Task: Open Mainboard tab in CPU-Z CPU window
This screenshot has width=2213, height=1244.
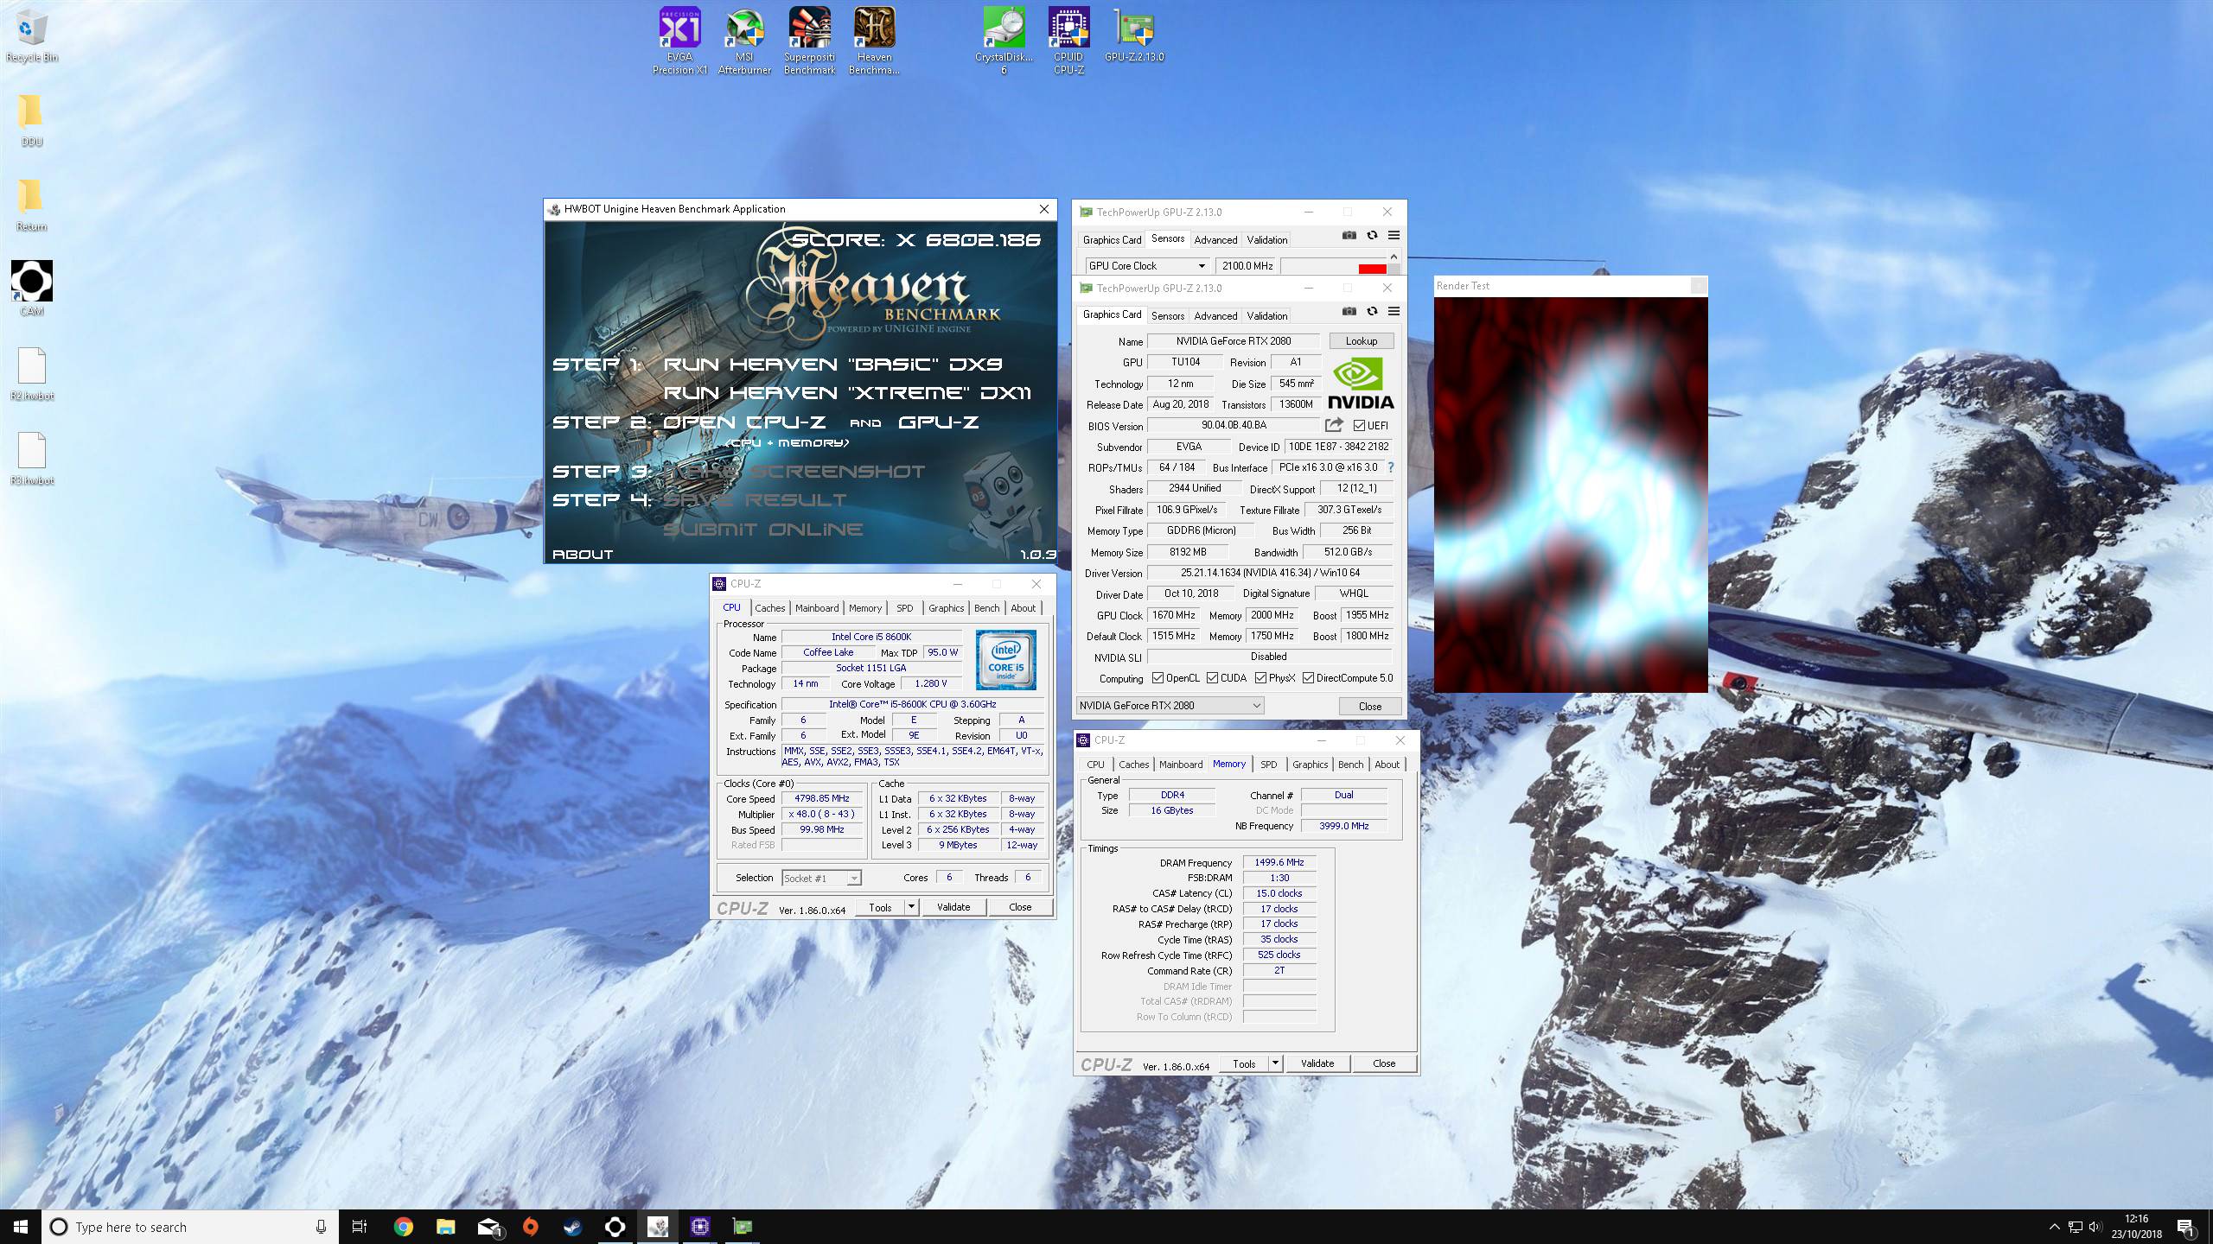Action: 817,608
